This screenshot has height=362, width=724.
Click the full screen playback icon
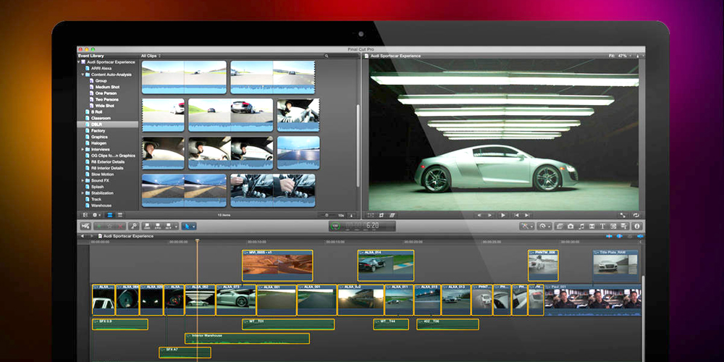[x=623, y=215]
